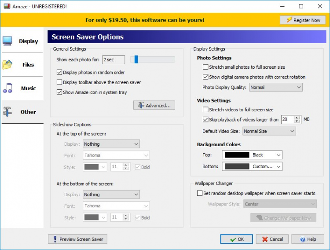Open the Advanced settings button

tap(154, 105)
